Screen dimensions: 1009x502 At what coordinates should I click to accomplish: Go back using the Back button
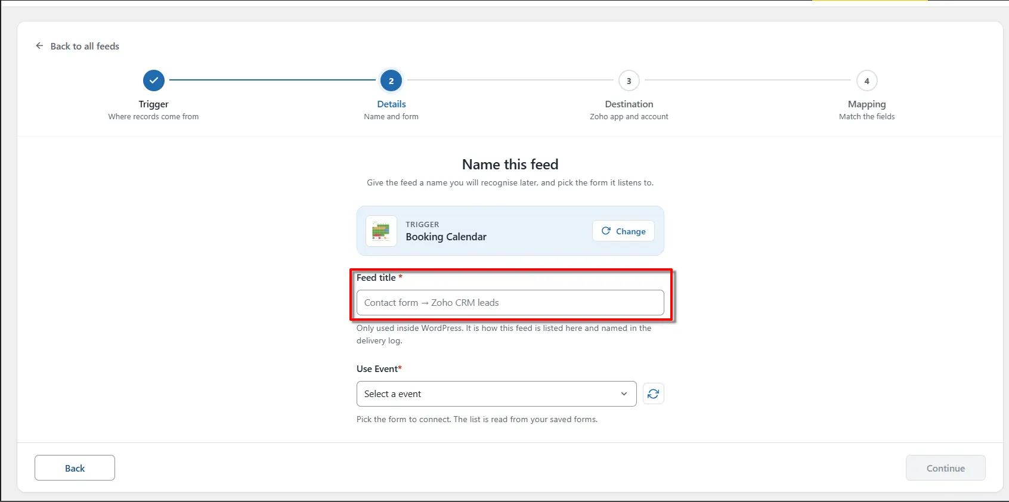point(75,468)
